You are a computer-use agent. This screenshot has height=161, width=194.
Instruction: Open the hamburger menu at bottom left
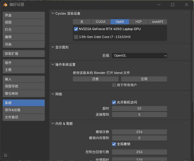[x=6, y=156]
